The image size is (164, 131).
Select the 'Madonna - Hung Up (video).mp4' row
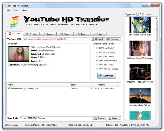click(64, 88)
